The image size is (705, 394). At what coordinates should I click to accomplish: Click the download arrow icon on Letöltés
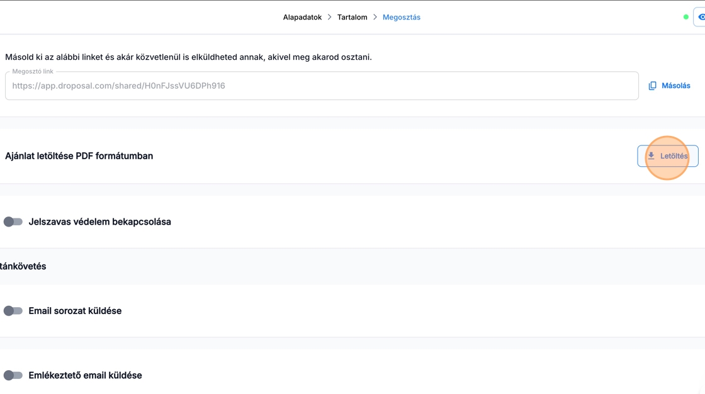(x=651, y=156)
